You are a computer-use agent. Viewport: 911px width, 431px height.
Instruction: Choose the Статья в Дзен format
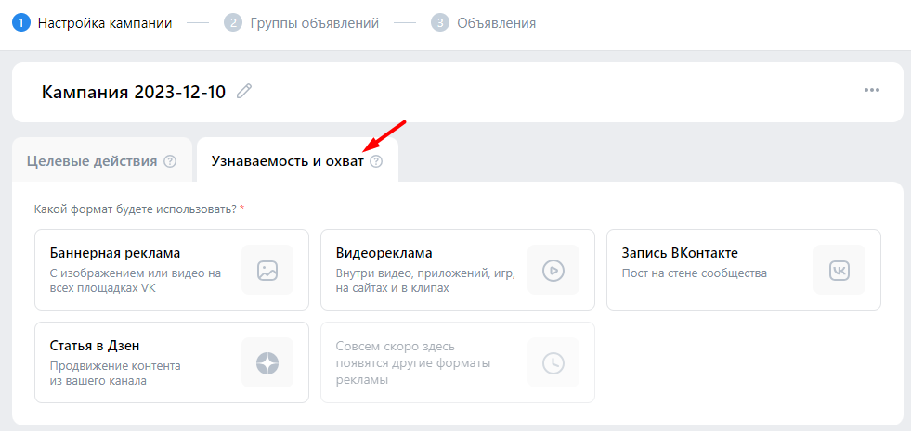click(172, 362)
